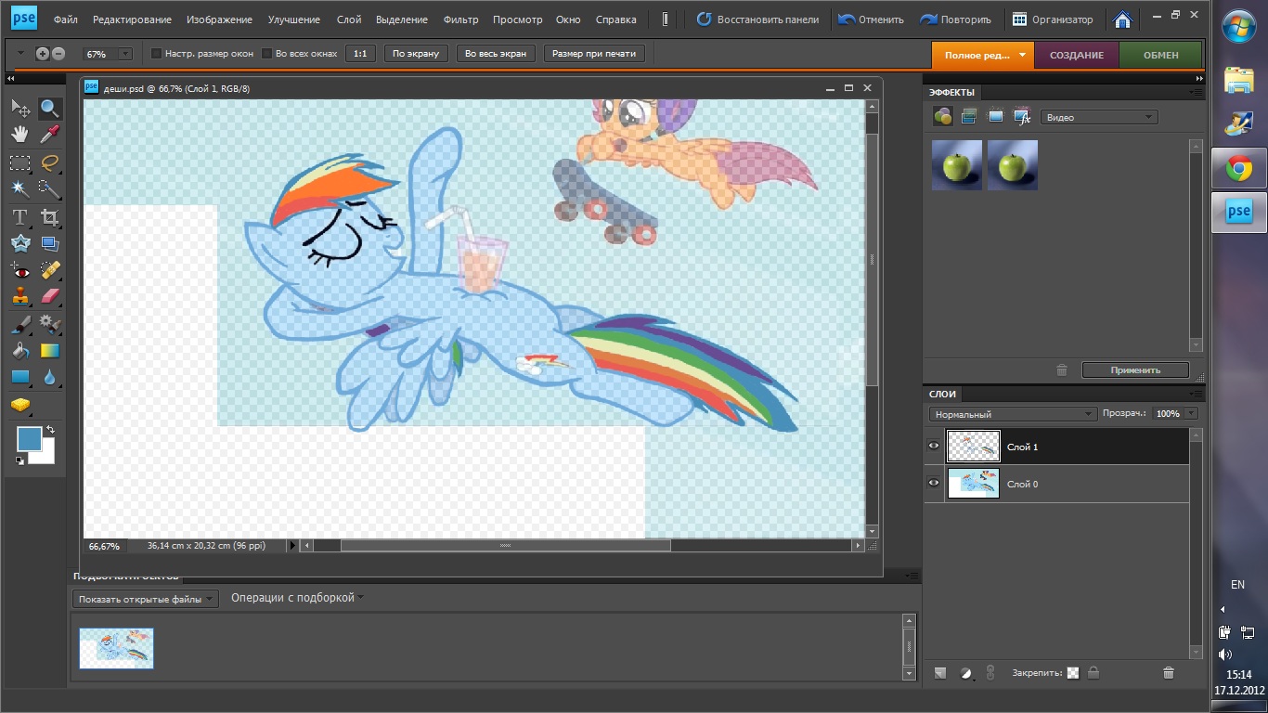
Task: Click the blue foreground color swatch
Action: tap(29, 438)
